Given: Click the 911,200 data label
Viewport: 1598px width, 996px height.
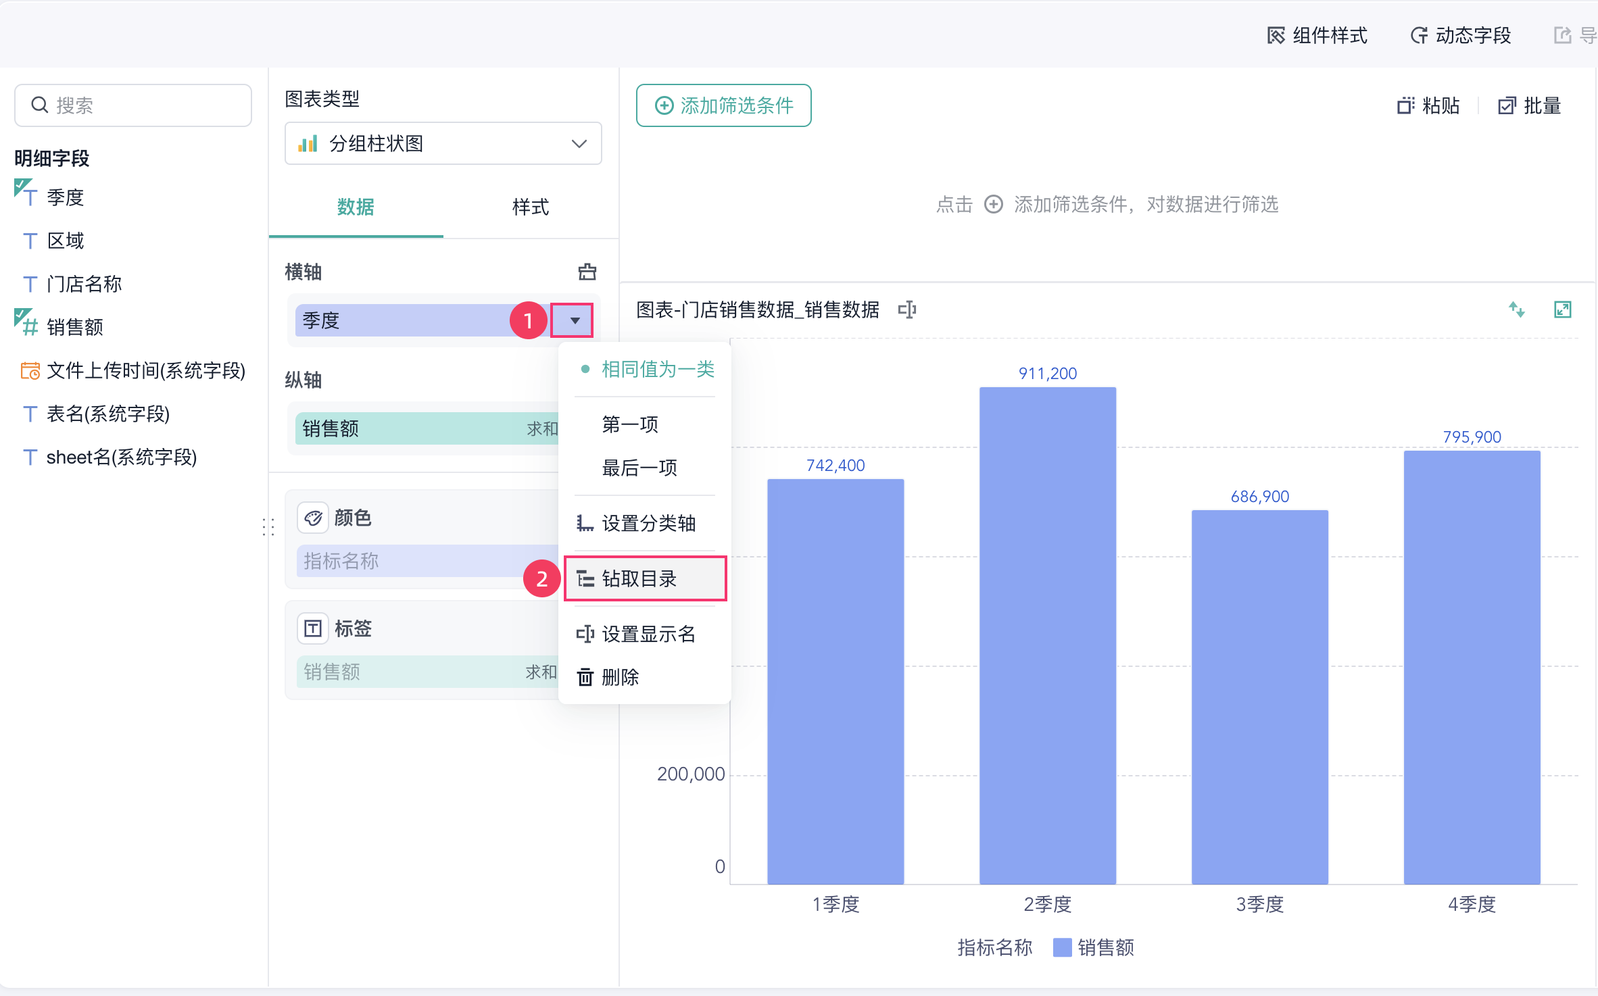Looking at the screenshot, I should click(x=1048, y=373).
